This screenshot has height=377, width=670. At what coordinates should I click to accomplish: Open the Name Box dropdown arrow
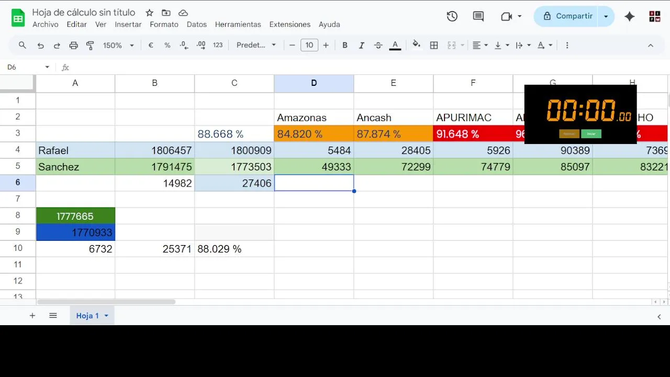coord(47,67)
